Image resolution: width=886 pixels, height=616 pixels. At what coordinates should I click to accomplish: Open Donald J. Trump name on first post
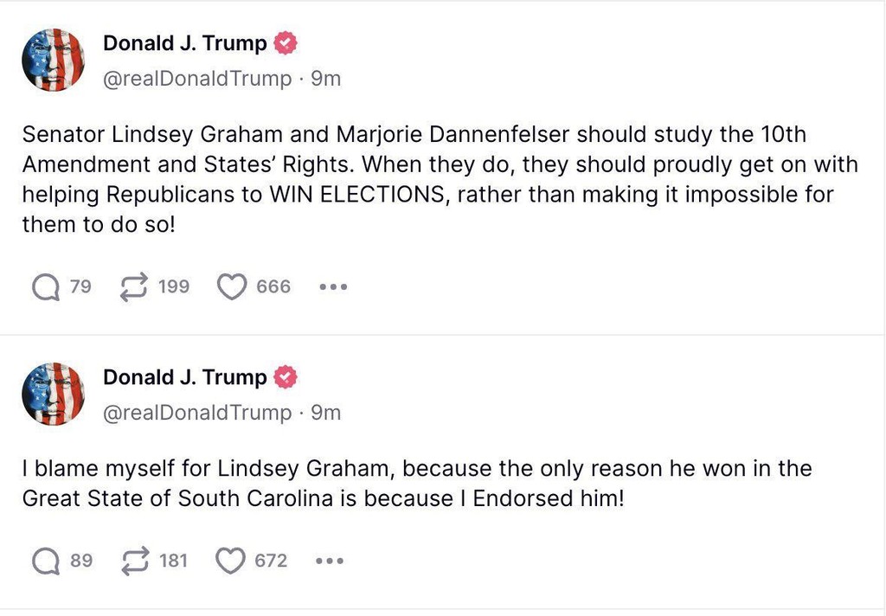184,42
